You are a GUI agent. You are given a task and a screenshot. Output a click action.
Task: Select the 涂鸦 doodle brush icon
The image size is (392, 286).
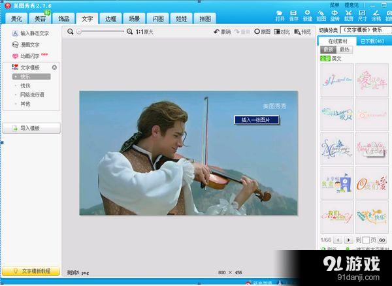pos(376,16)
